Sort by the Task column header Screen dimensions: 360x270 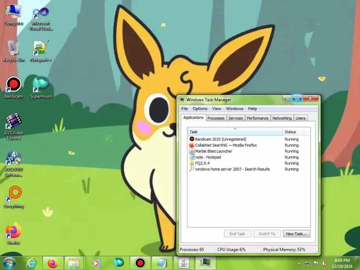pos(235,131)
